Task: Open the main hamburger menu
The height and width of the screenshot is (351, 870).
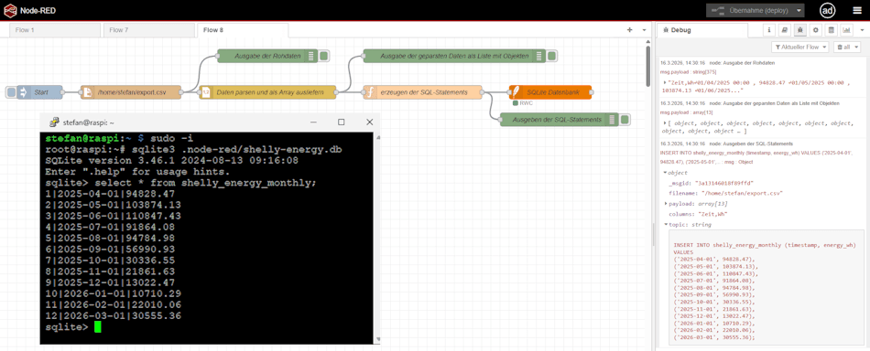Action: tap(857, 11)
